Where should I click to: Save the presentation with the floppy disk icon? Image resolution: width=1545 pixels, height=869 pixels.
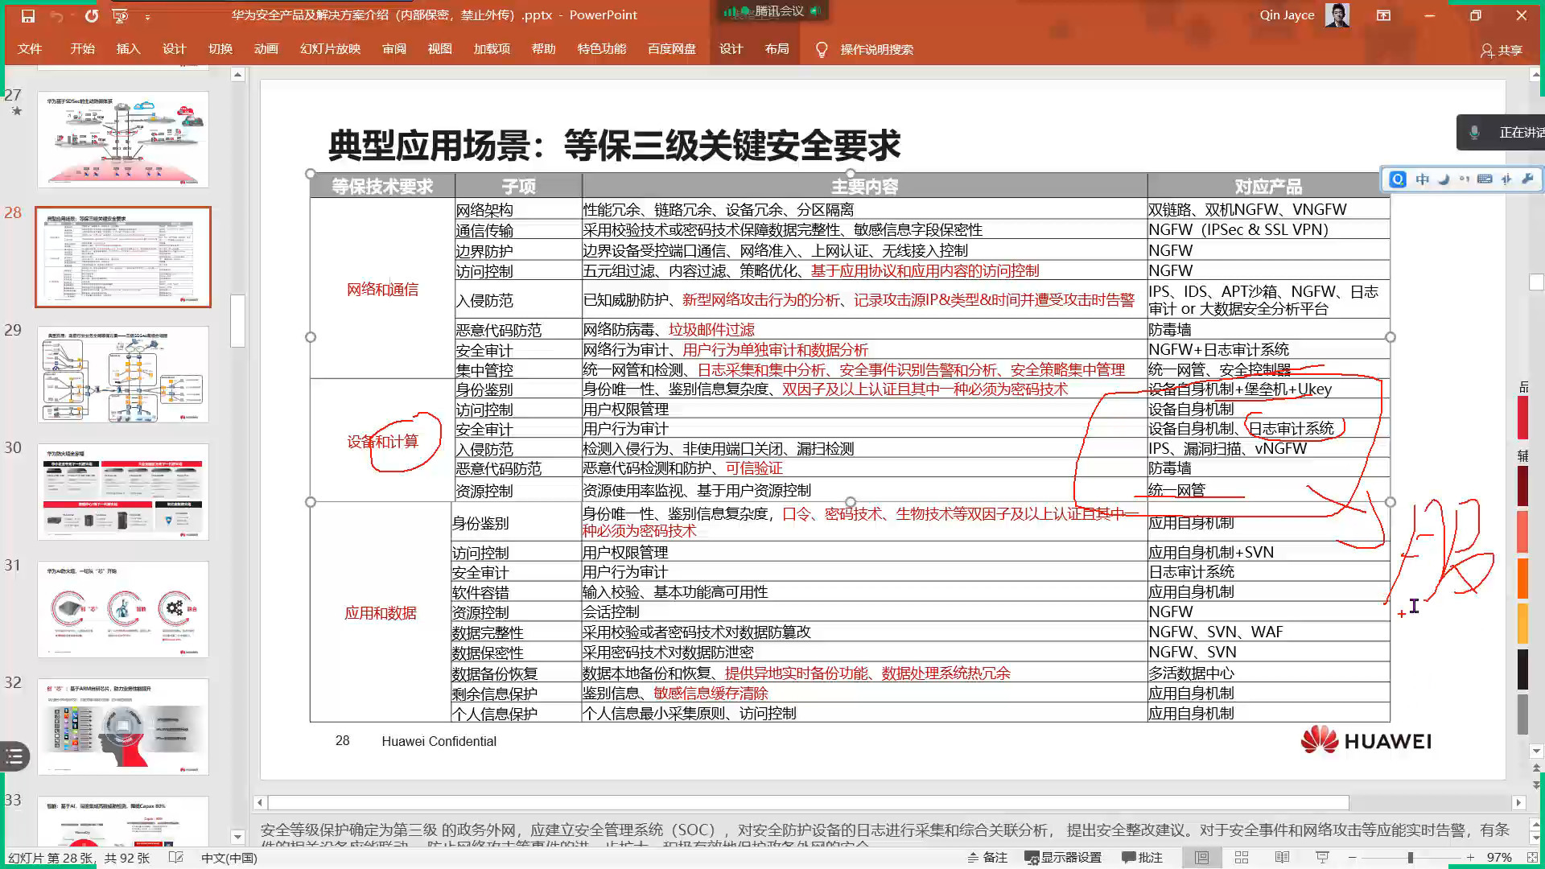[x=28, y=15]
